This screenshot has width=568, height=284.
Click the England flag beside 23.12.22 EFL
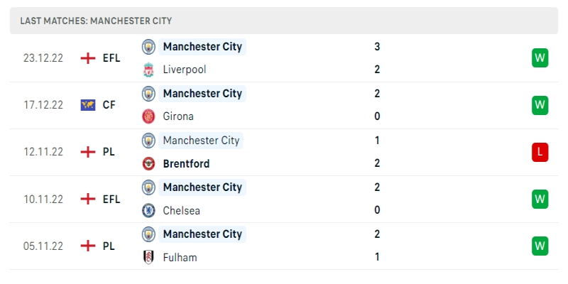[x=88, y=58]
